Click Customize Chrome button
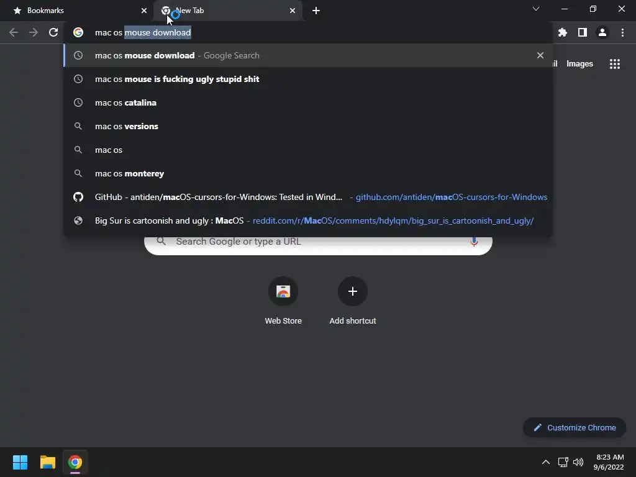636x477 pixels. point(575,427)
